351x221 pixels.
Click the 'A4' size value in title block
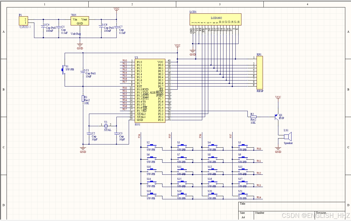[243, 217]
